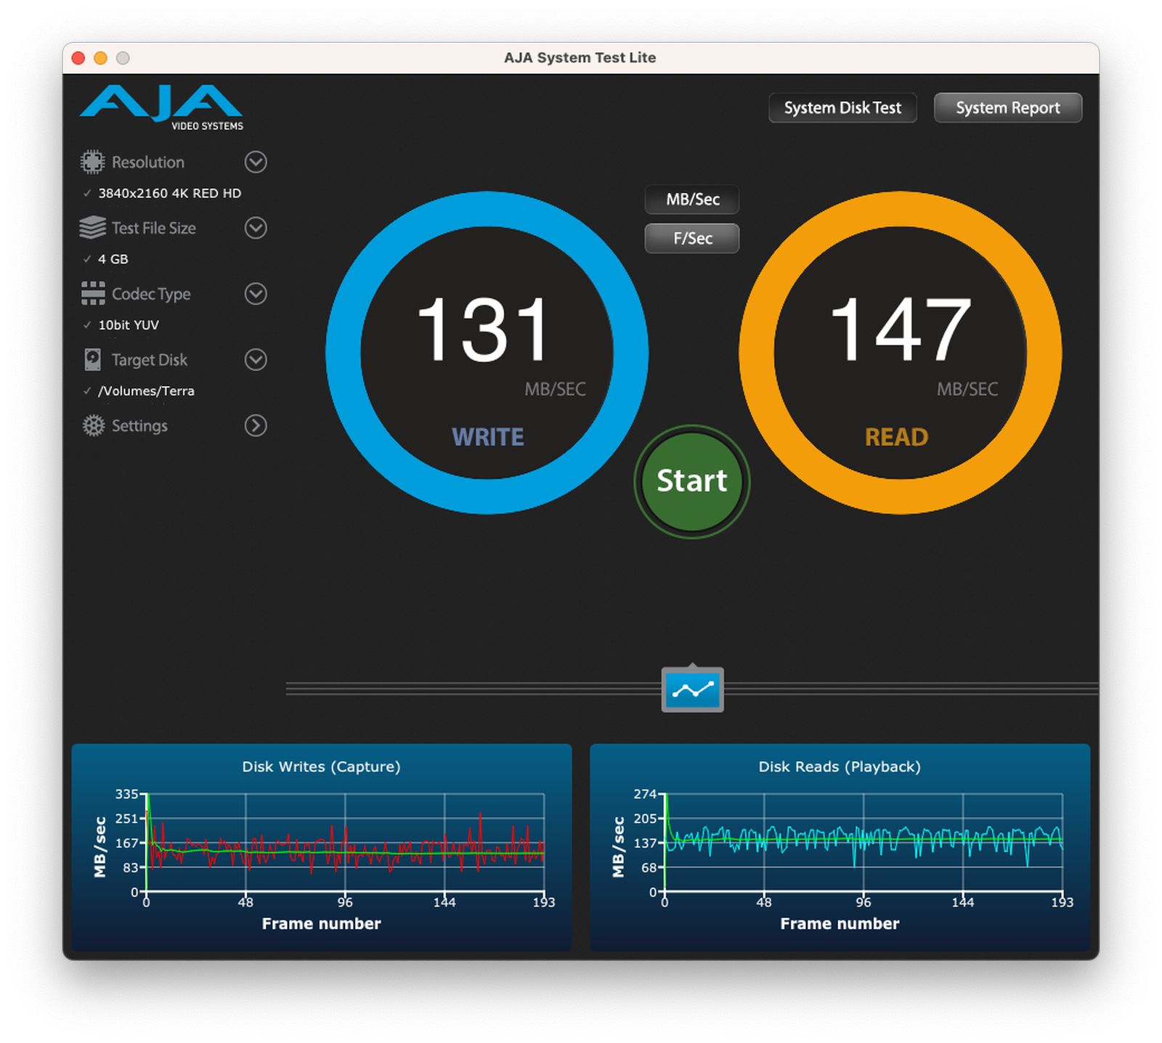Screen dimensions: 1162x1043
Task: Expand the Resolution dropdown arrow
Action: (x=256, y=162)
